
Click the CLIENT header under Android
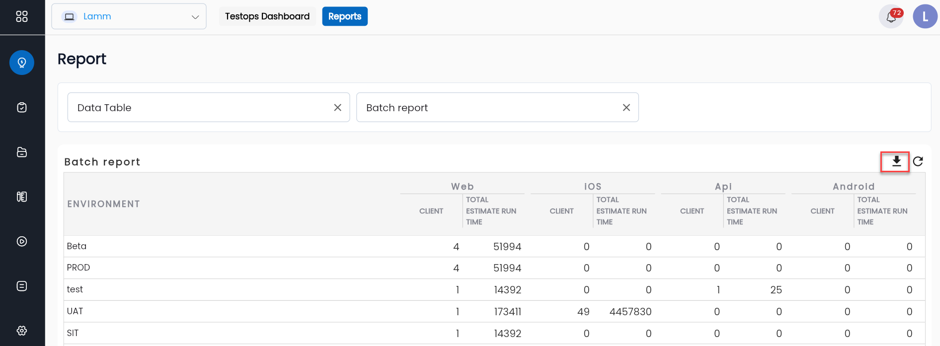(823, 211)
